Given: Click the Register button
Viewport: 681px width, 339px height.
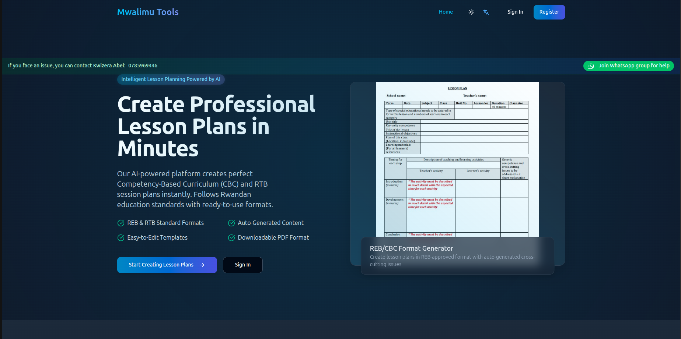Looking at the screenshot, I should pyautogui.click(x=549, y=12).
